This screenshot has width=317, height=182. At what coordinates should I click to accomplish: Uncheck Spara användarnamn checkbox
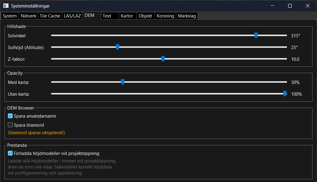tap(10, 116)
